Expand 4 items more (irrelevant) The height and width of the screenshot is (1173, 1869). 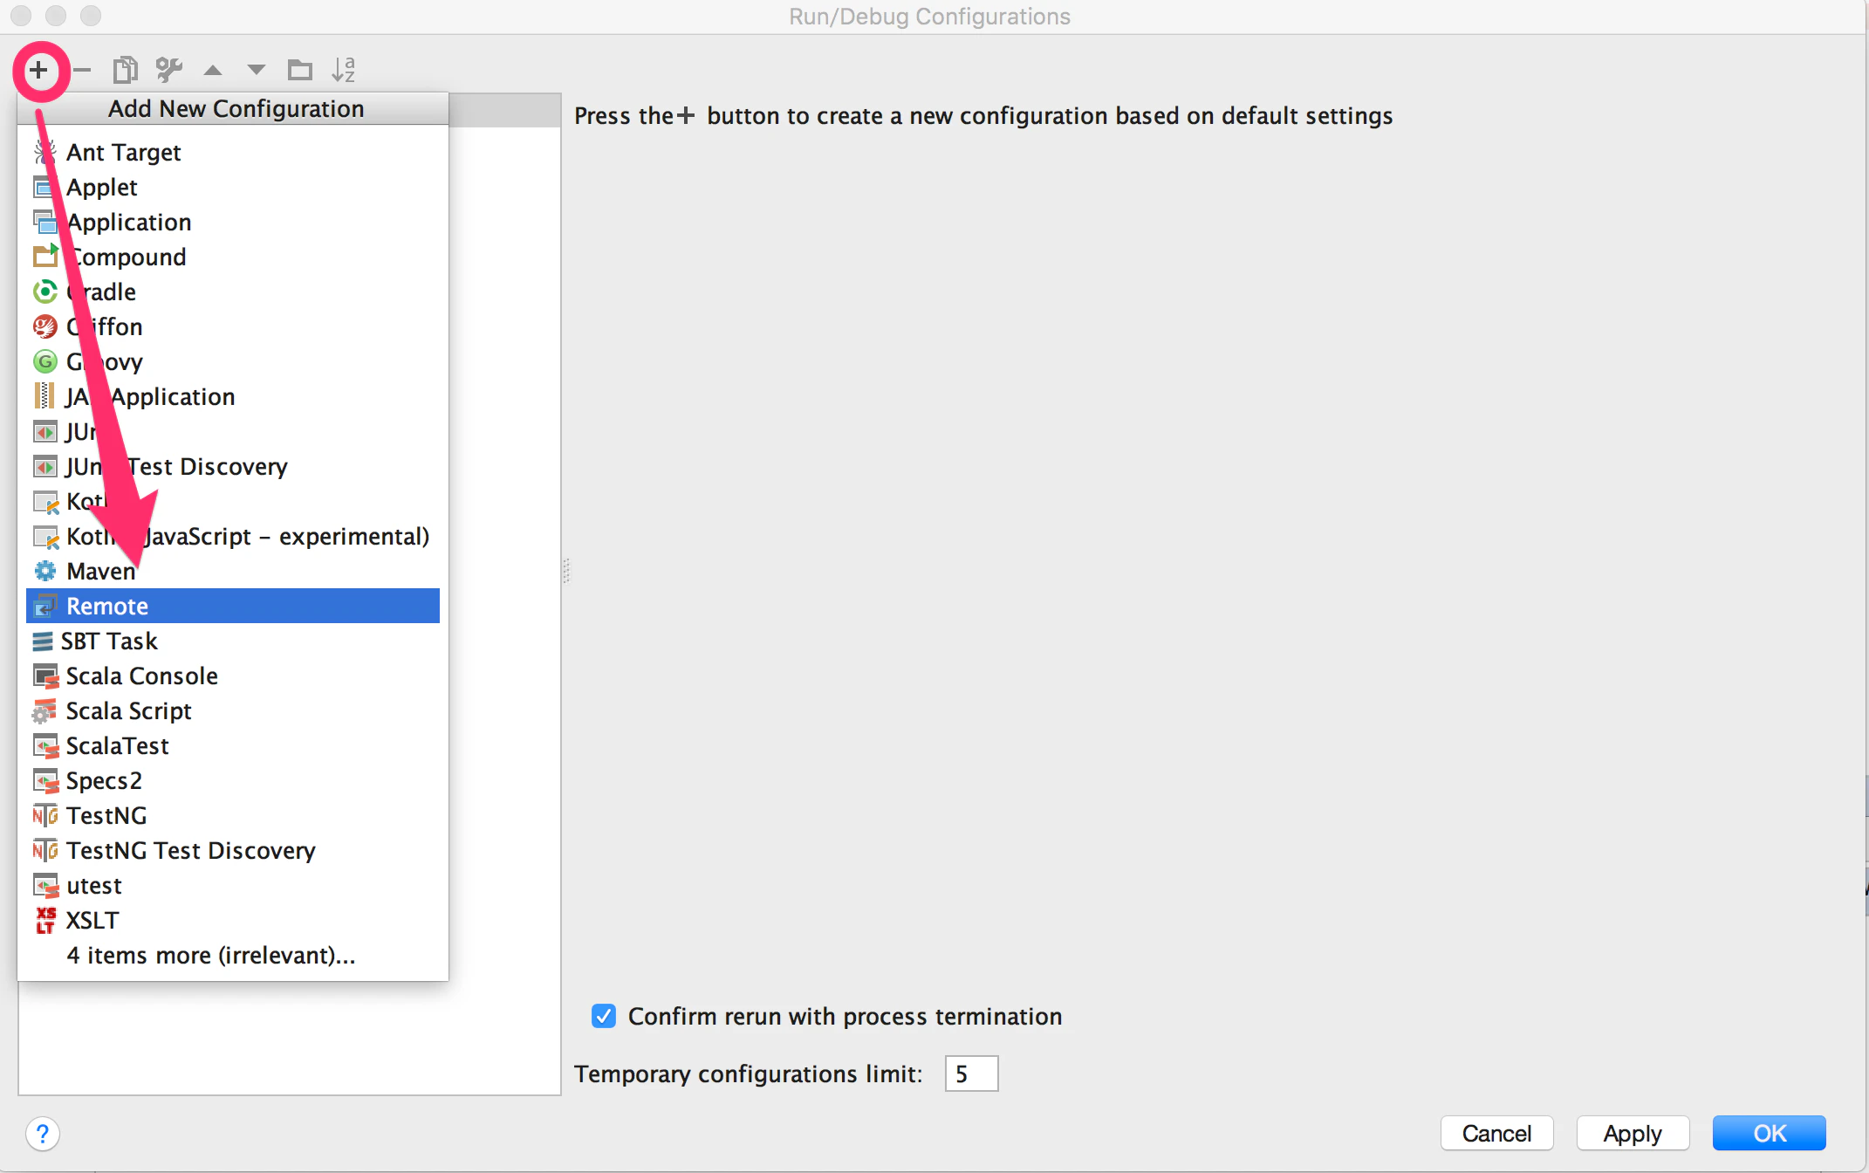click(233, 955)
